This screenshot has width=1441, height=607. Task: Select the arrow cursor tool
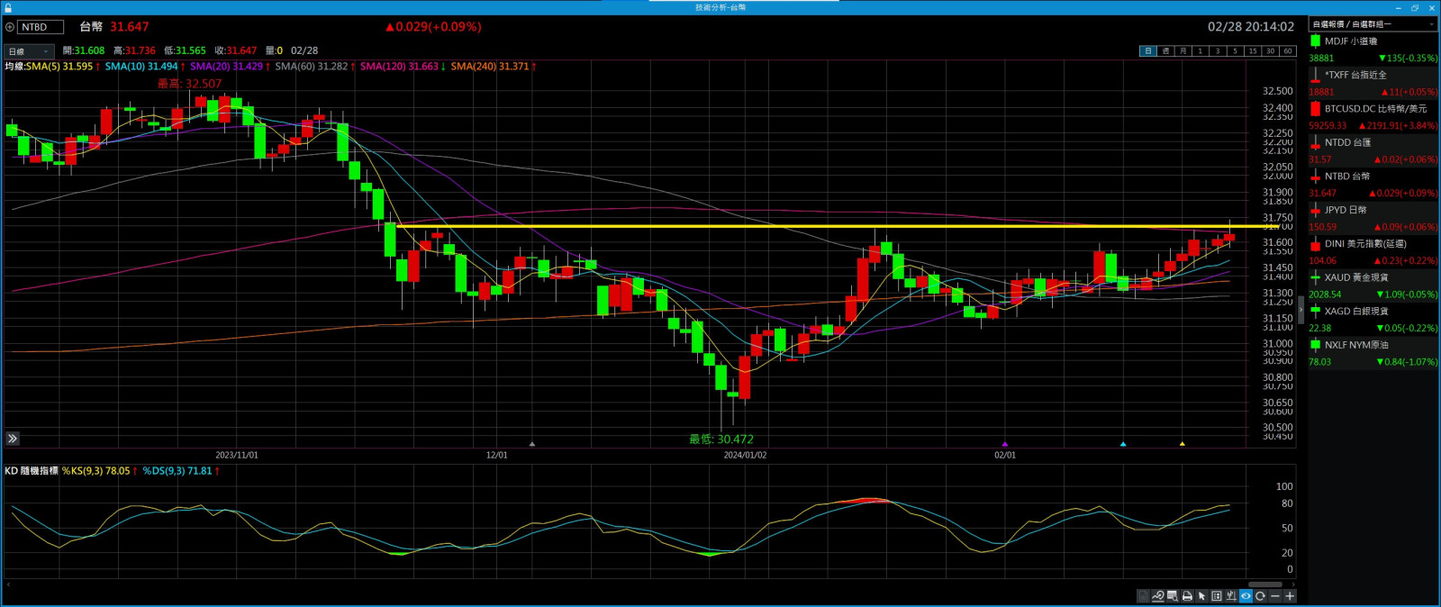1201,596
